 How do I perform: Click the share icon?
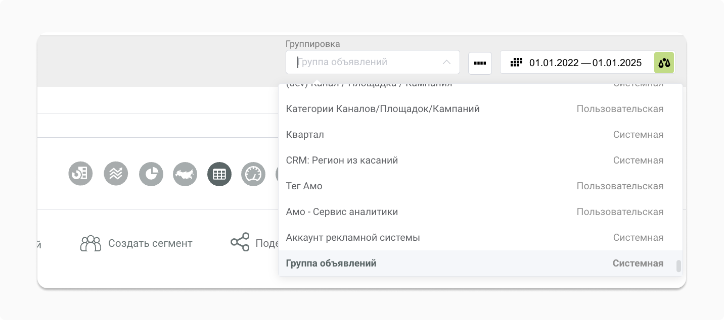240,242
